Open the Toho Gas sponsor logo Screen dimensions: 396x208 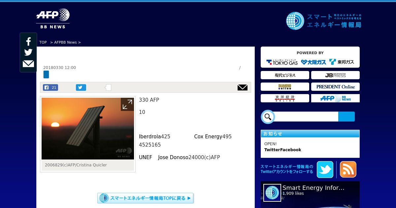342,62
